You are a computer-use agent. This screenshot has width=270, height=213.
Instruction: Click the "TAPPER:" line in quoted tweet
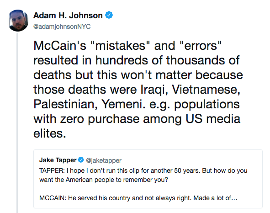(143, 170)
